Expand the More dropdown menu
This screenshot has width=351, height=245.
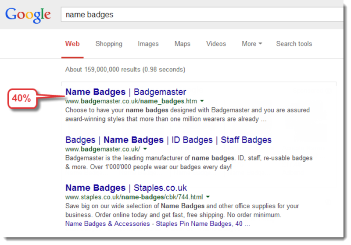pyautogui.click(x=252, y=44)
